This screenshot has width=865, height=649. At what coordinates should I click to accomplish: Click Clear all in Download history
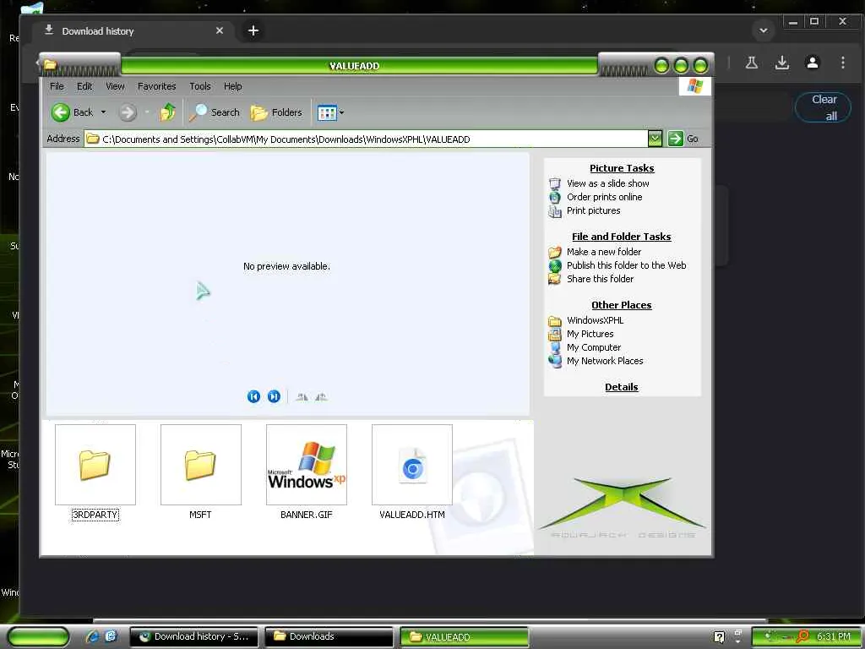pos(824,107)
